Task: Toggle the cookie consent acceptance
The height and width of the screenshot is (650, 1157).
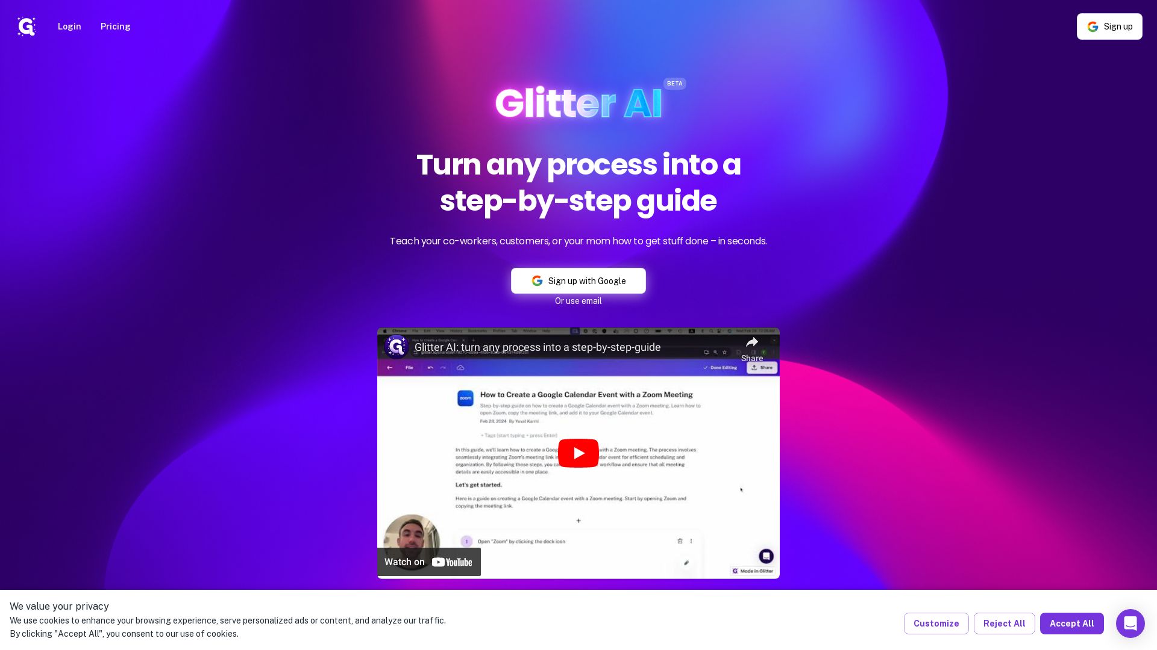Action: pyautogui.click(x=1072, y=623)
